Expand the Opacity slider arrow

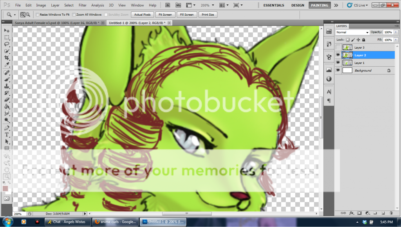pyautogui.click(x=396, y=32)
